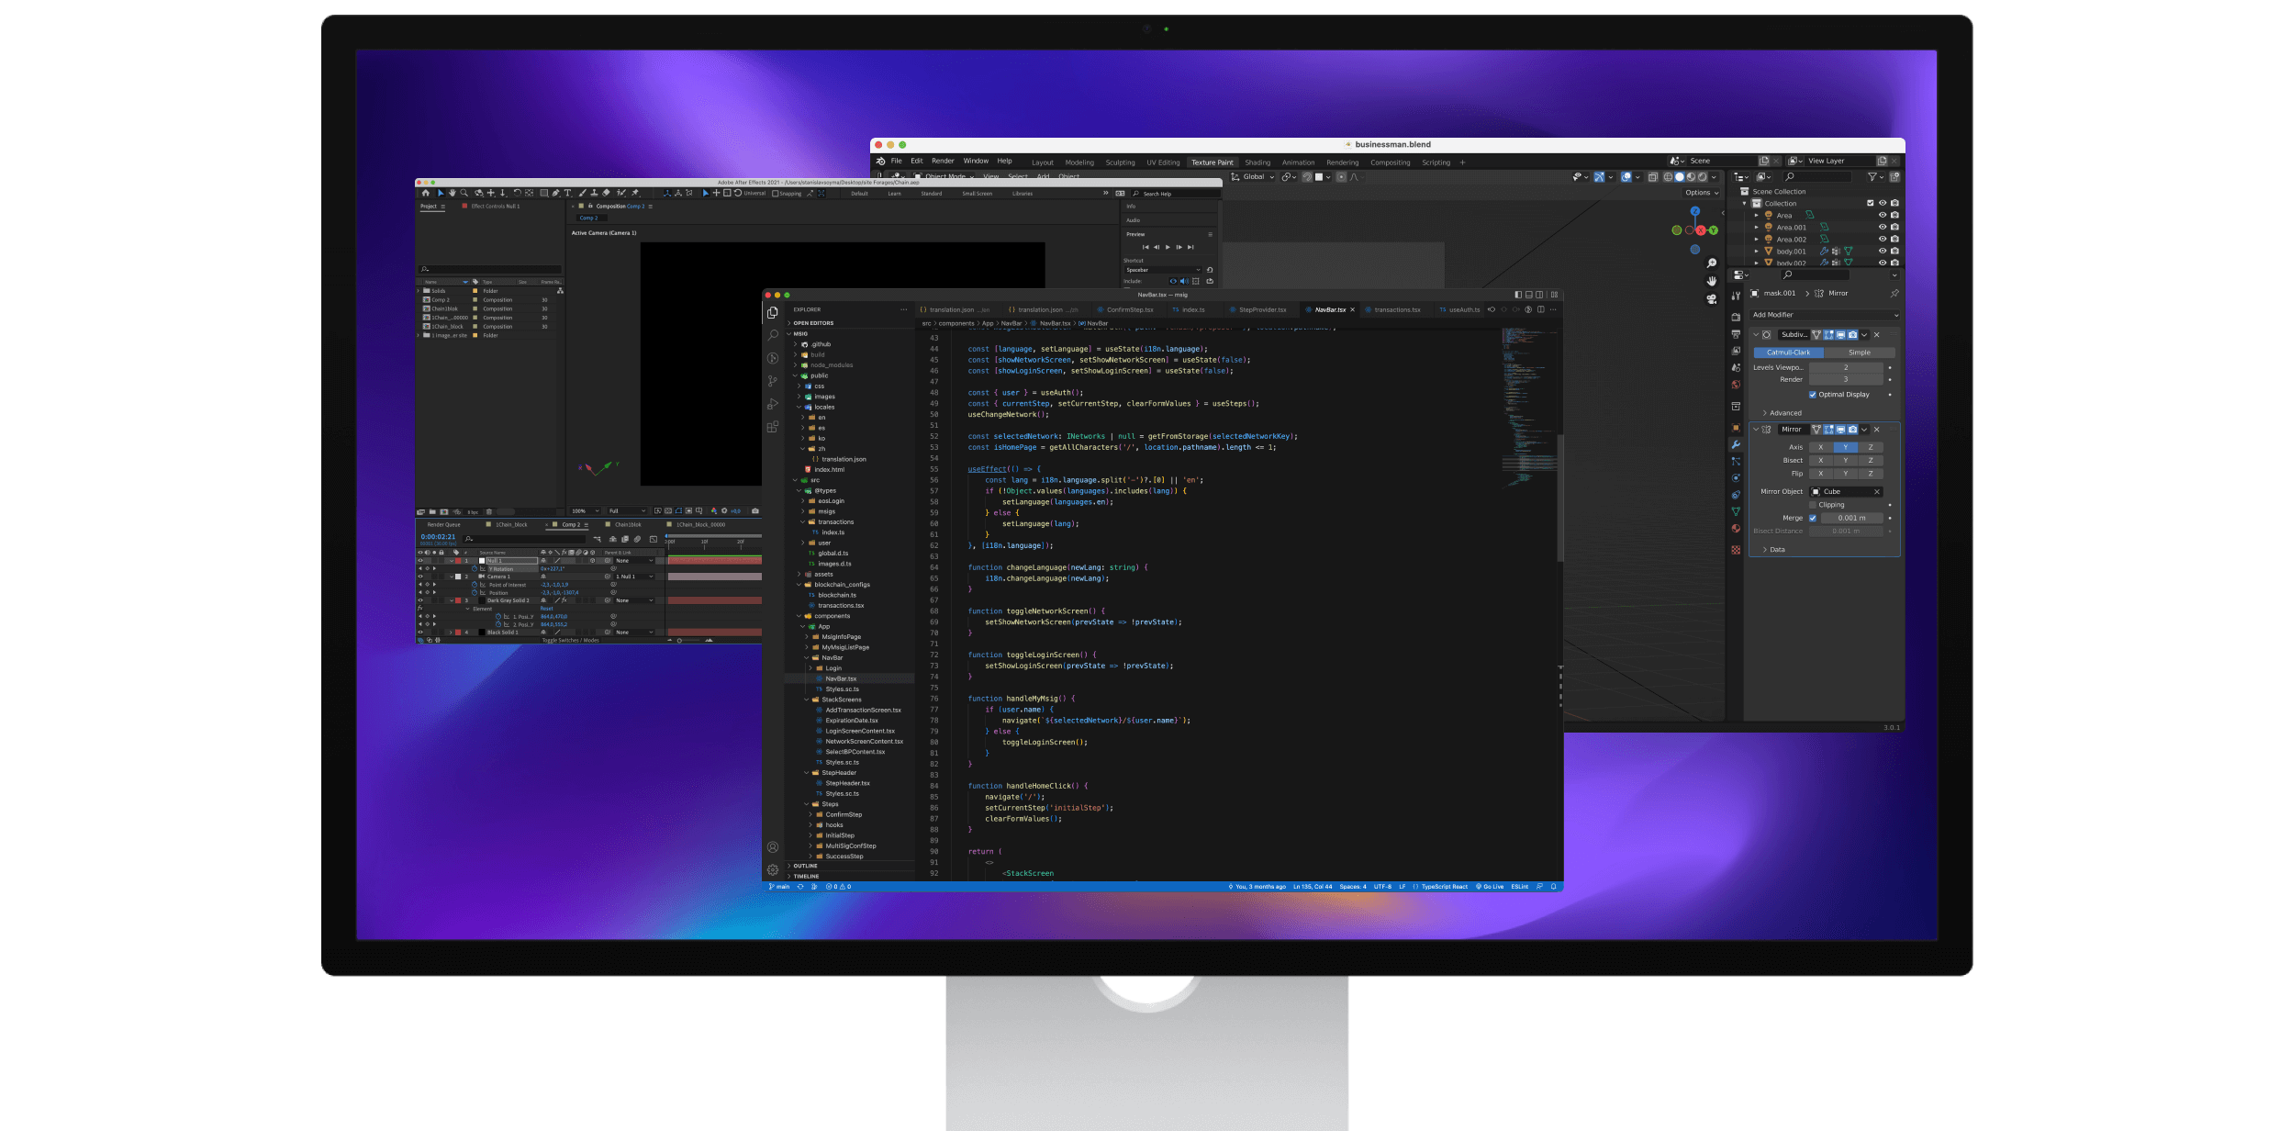Select the Hand tool in After Effects toolbar
This screenshot has height=1131, width=2291.
click(x=452, y=194)
